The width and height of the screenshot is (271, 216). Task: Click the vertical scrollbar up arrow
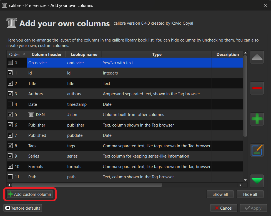[x=245, y=53]
